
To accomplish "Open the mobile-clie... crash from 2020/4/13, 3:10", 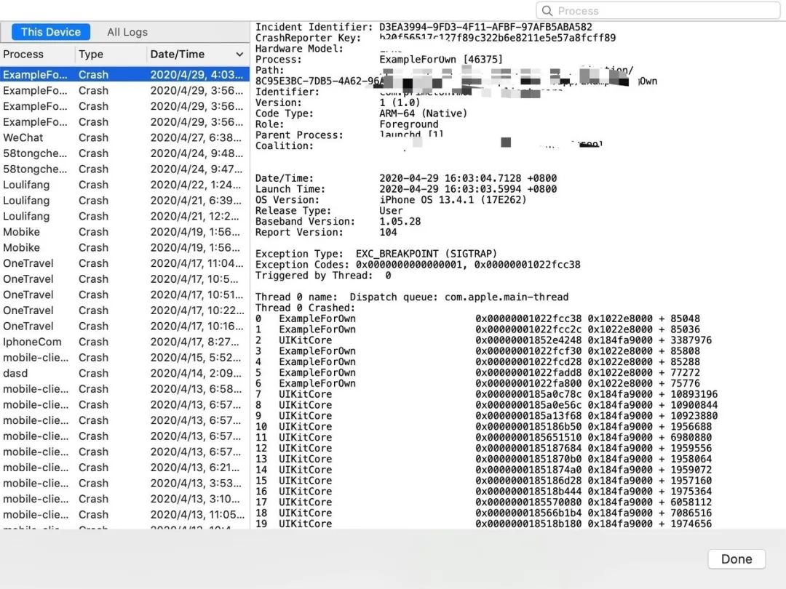I will (125, 499).
